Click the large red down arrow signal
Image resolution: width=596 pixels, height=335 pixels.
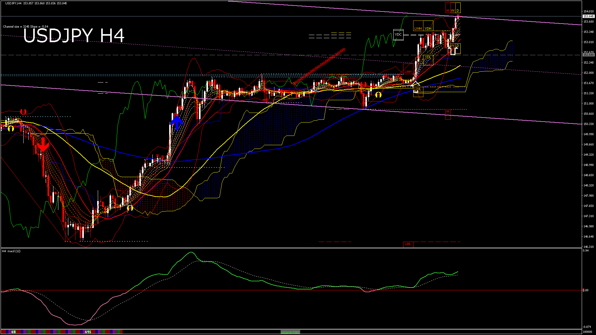pyautogui.click(x=43, y=144)
